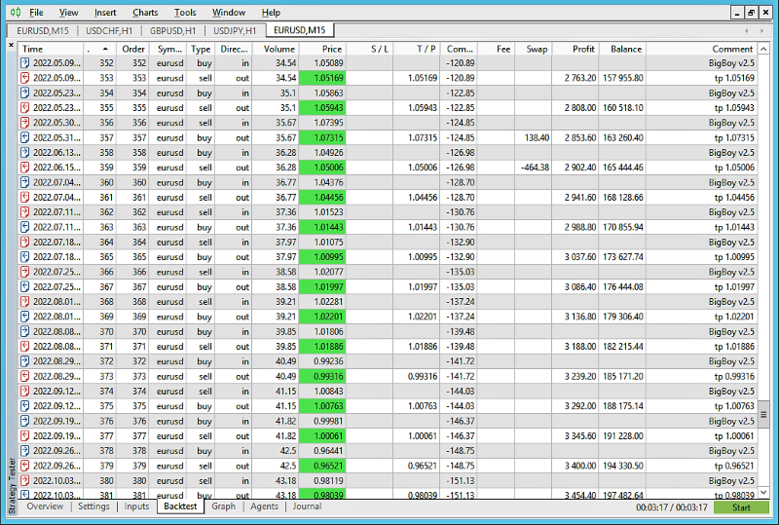
Task: Open the Tools menu
Action: coord(185,13)
